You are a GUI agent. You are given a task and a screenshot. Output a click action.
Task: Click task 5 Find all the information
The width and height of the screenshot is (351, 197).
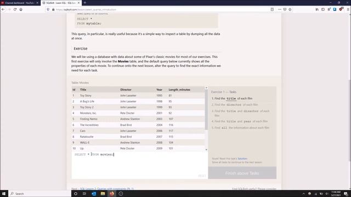240,128
